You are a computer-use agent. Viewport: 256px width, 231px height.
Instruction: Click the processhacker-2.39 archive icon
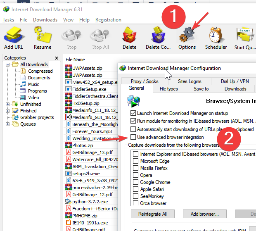coord(69,187)
